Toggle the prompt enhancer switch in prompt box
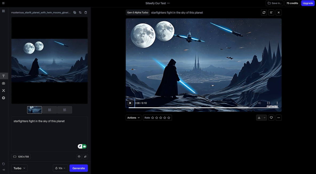This screenshot has height=174, width=316. 82,146
